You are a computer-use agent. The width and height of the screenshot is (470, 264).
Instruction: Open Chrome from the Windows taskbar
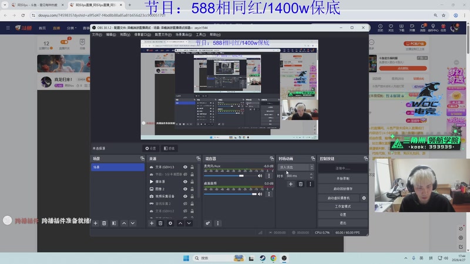pos(273,258)
